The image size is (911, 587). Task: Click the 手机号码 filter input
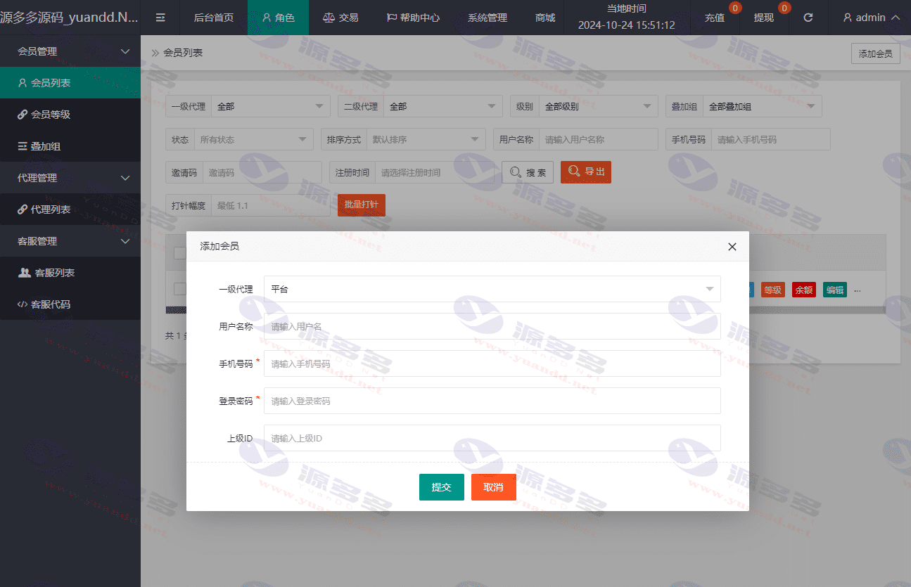771,139
